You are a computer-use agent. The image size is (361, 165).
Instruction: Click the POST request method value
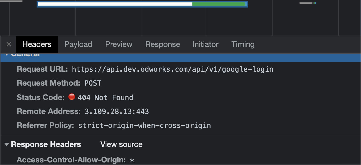tap(93, 83)
